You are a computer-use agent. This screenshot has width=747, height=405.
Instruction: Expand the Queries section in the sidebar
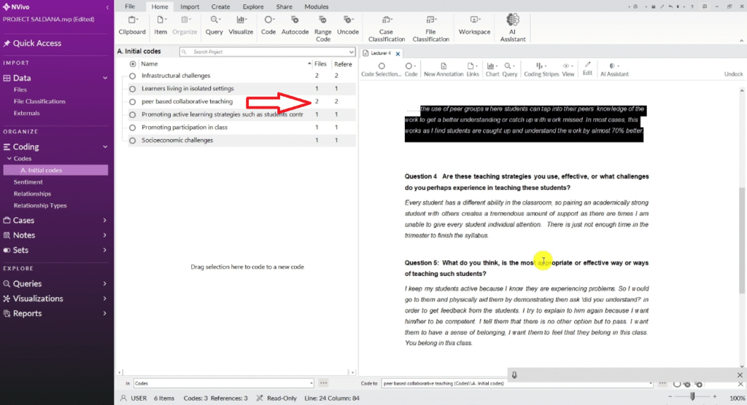(x=104, y=284)
